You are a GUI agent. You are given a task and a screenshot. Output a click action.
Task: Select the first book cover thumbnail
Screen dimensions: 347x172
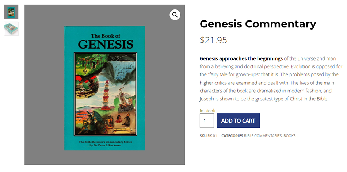[x=11, y=12]
